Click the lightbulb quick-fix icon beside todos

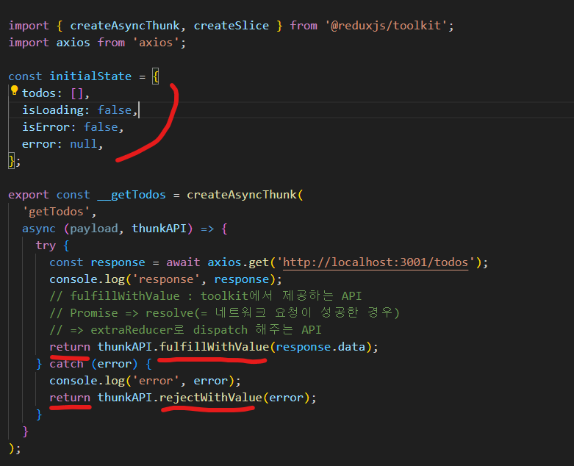click(14, 90)
